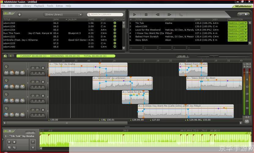Click the track options icon on timeline track 2

tap(6, 80)
